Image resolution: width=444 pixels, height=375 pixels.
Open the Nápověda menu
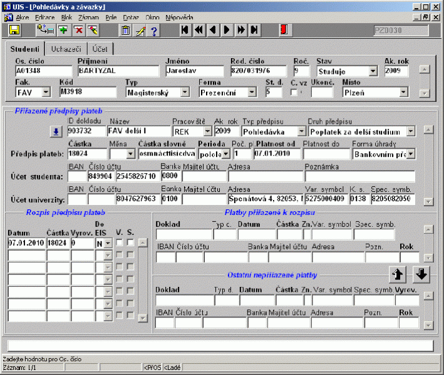pos(179,17)
